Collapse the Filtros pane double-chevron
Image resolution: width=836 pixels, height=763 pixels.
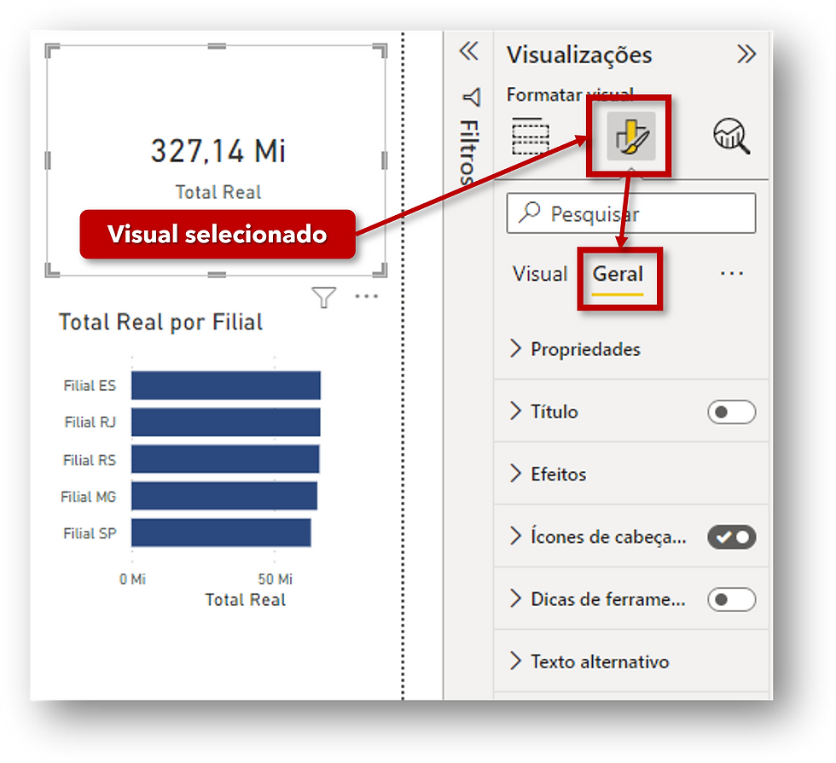[x=468, y=51]
